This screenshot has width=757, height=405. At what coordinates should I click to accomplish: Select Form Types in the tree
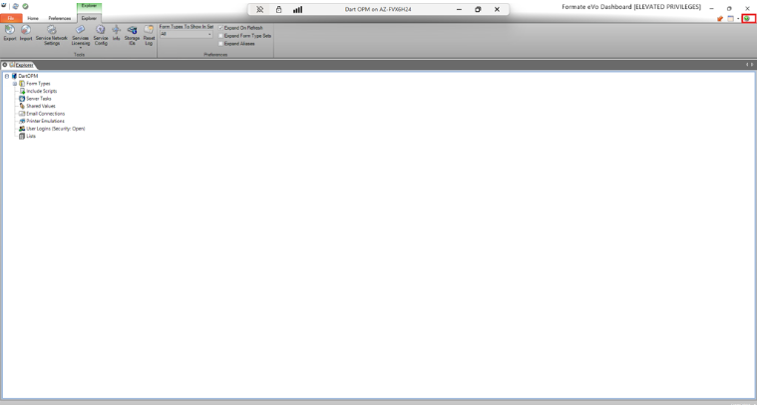pyautogui.click(x=38, y=84)
